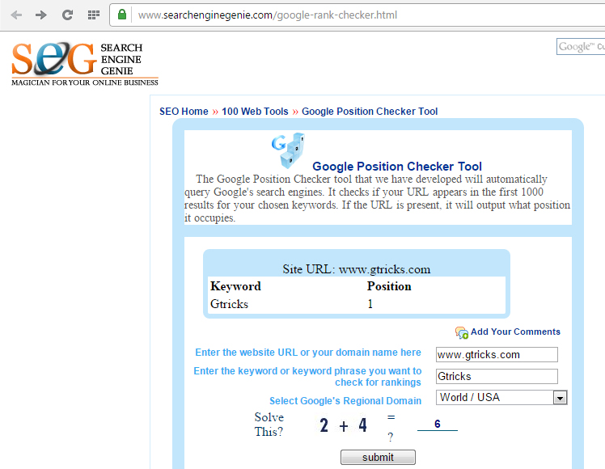Open the SEO Home breadcrumb link
Screen dimensions: 605x469
184,112
